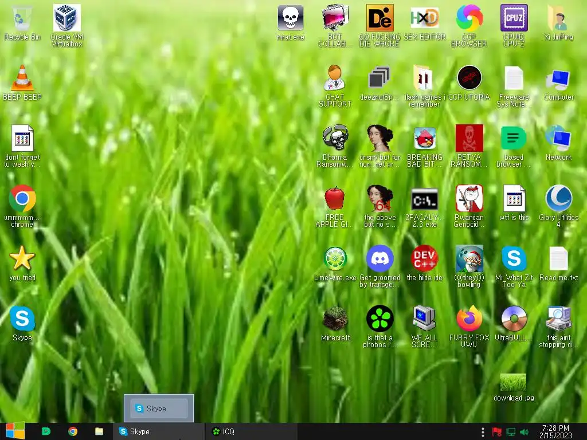
Task: Show hidden tray icons via the dots
Action: click(483, 432)
